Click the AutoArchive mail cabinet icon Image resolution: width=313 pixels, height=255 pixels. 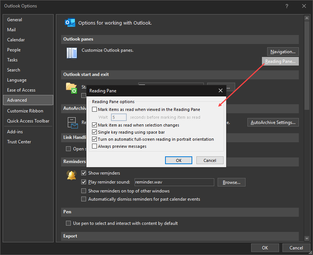tap(73, 122)
